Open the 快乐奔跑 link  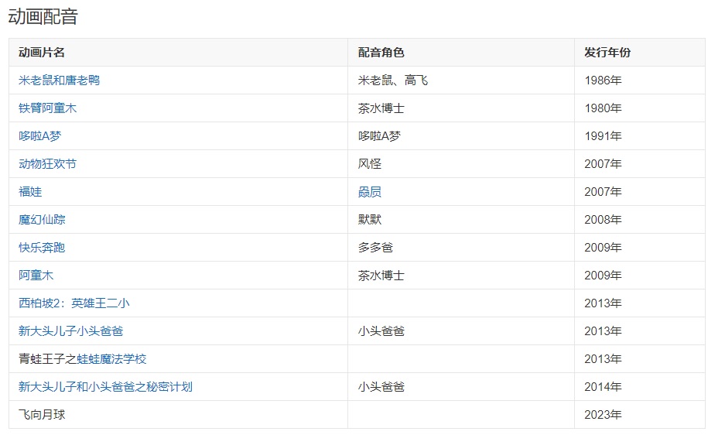click(x=42, y=248)
